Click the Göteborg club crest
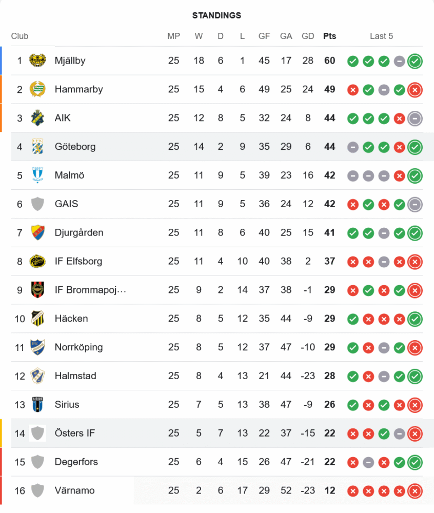 tap(37, 147)
